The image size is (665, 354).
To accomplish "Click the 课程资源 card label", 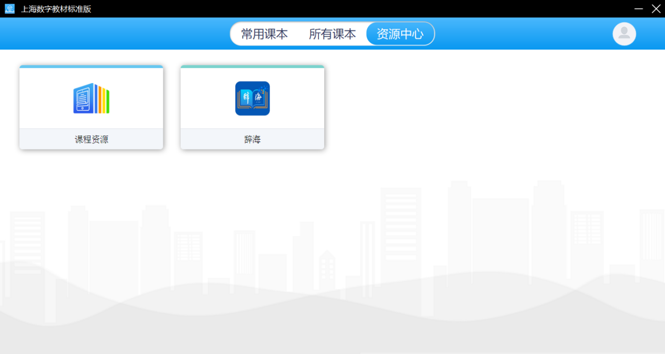I will point(91,140).
